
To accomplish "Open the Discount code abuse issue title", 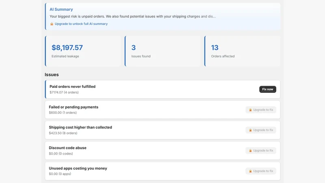I will pyautogui.click(x=67, y=148).
